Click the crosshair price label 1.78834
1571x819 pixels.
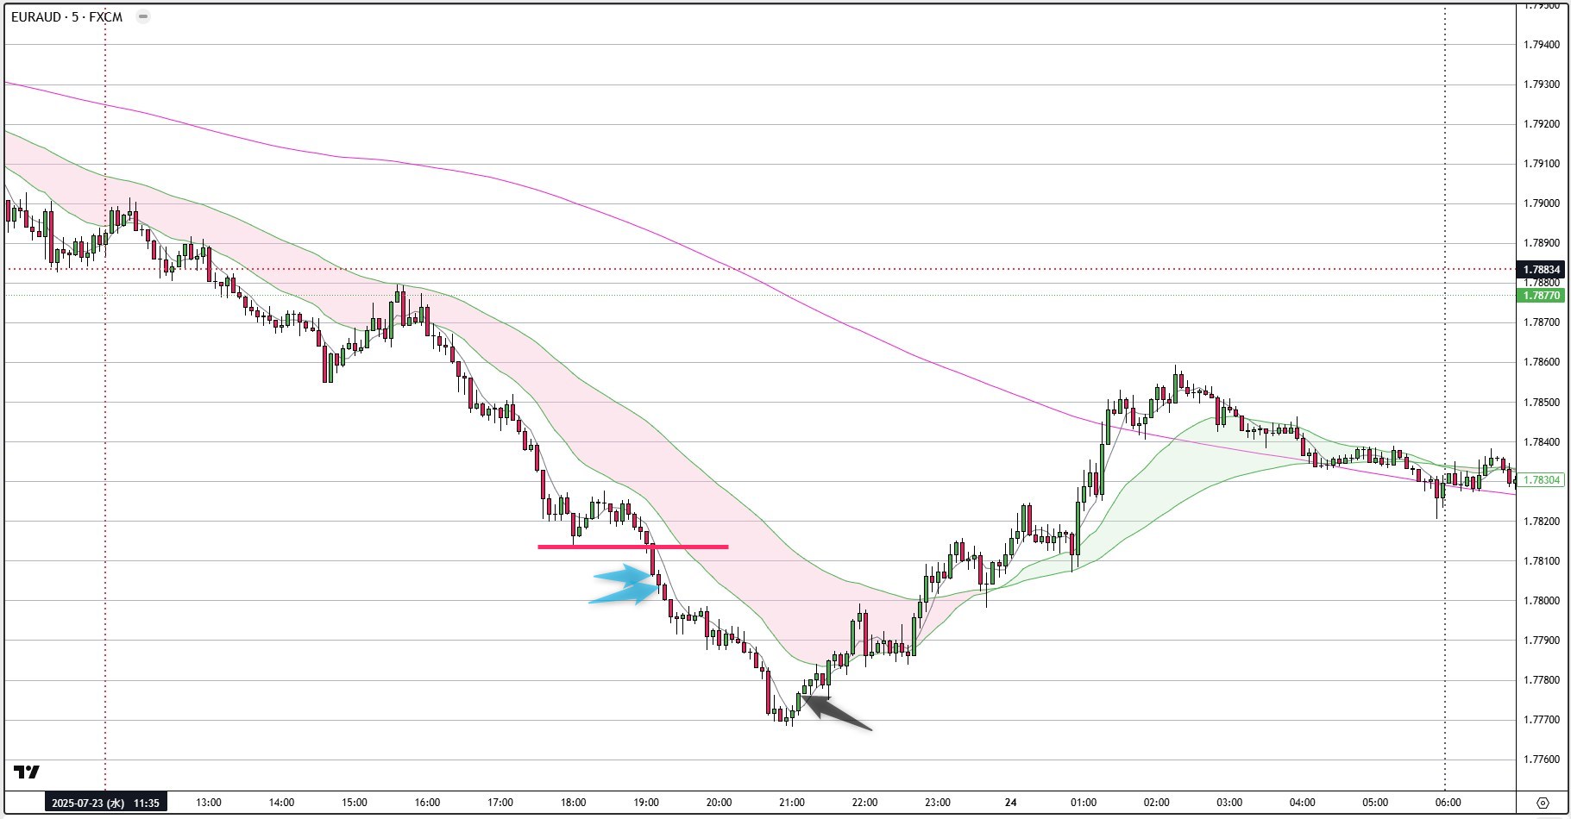pyautogui.click(x=1542, y=270)
